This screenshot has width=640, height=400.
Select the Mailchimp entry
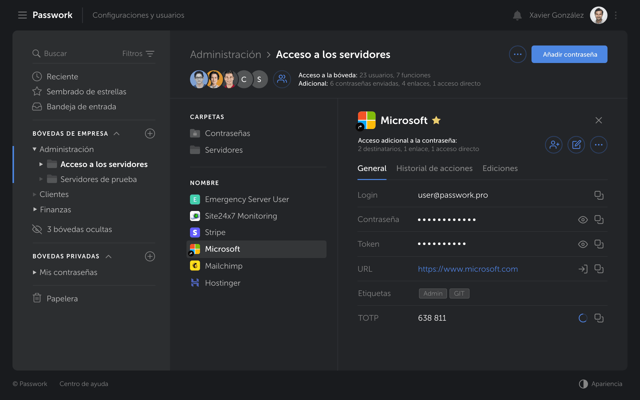pyautogui.click(x=216, y=266)
